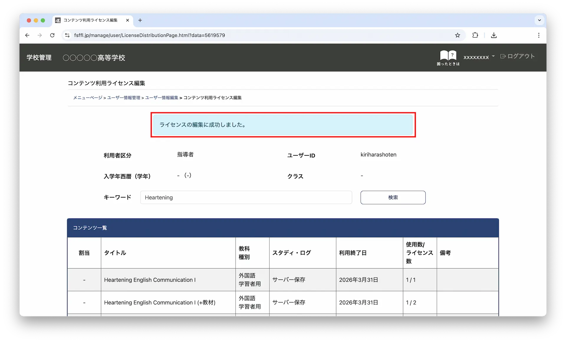Click the browser address bar URL
Screen dimensions: 566x342
(149, 35)
